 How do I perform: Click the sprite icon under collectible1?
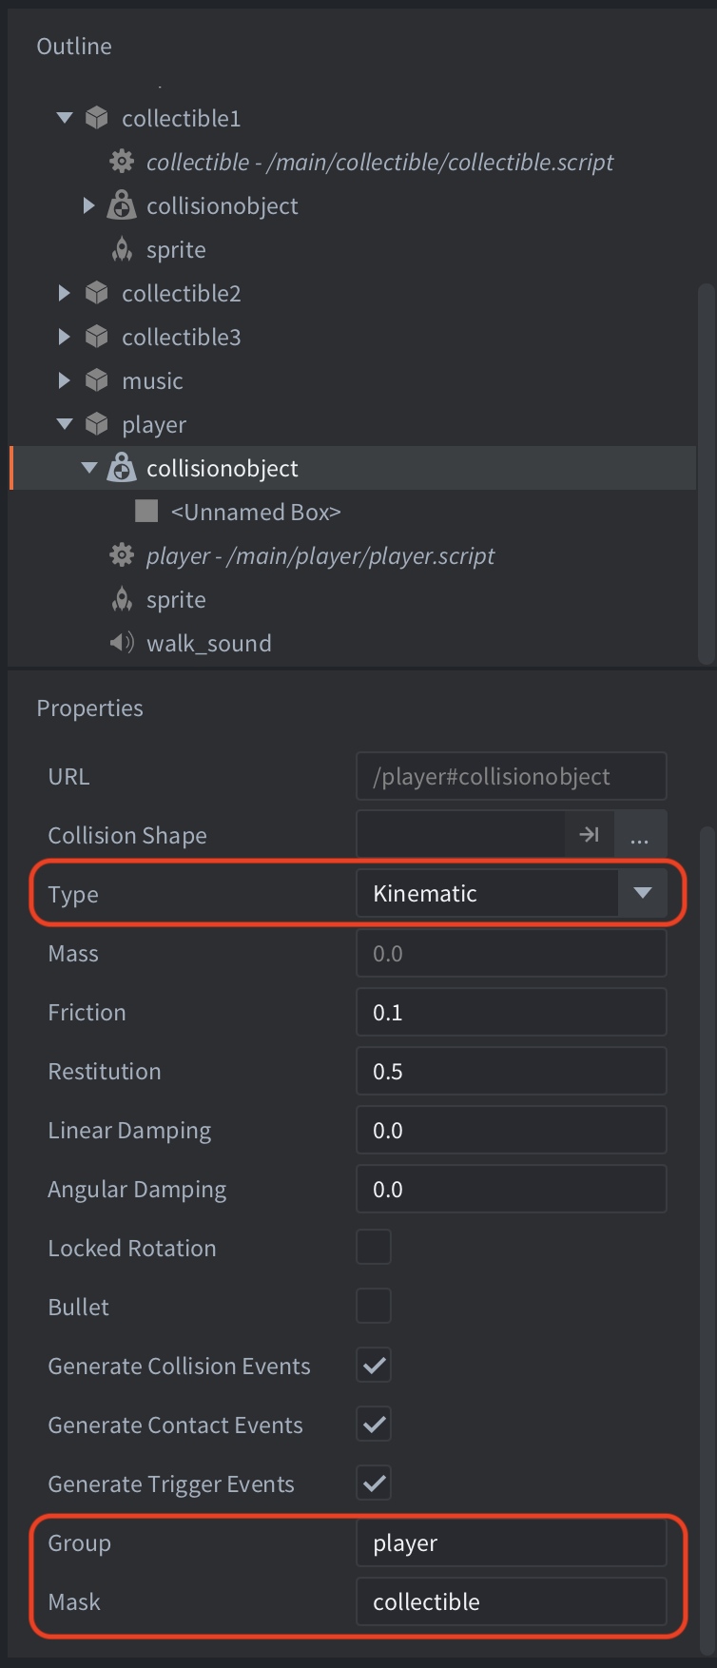tap(122, 249)
